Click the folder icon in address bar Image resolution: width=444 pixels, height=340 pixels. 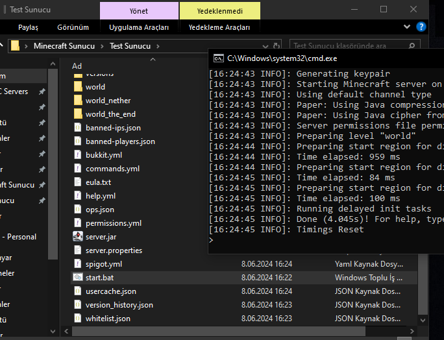(15, 45)
